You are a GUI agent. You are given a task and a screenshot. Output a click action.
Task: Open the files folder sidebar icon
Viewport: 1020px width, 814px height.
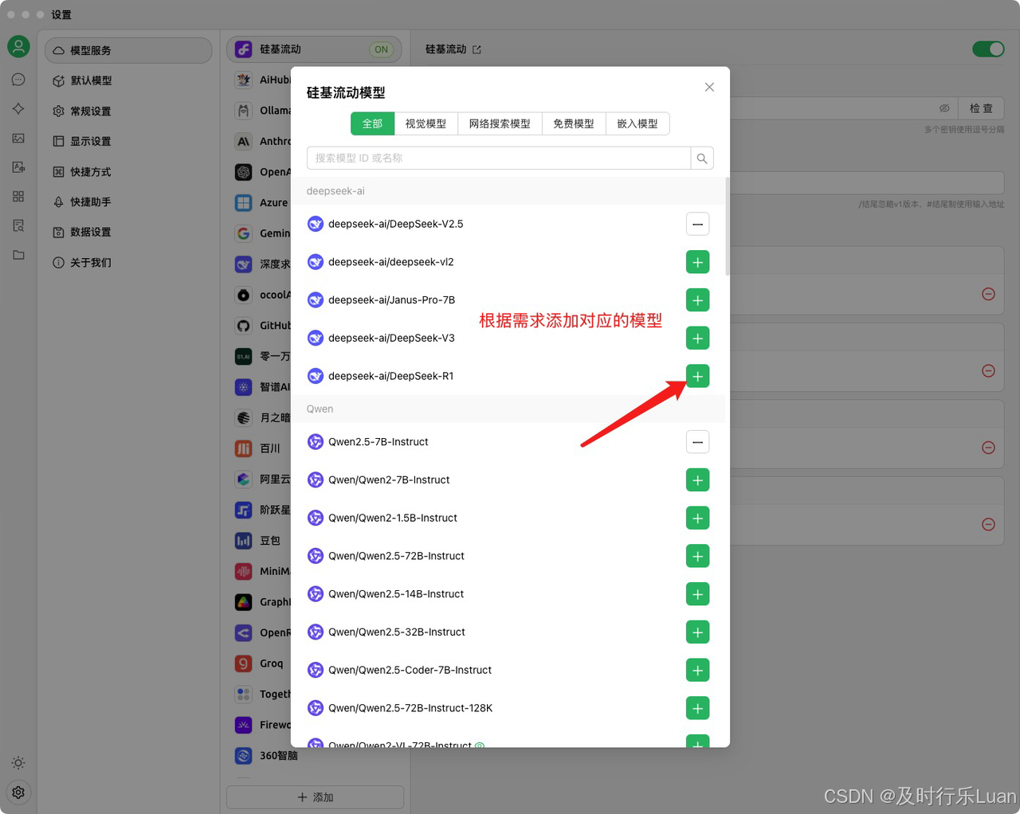click(18, 255)
